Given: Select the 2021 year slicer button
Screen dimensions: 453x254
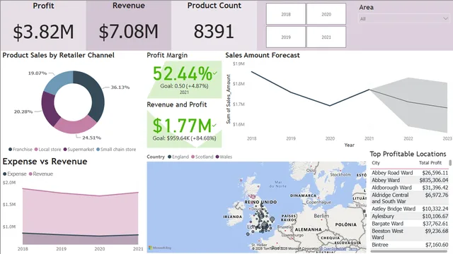Looking at the screenshot, I should [x=326, y=37].
